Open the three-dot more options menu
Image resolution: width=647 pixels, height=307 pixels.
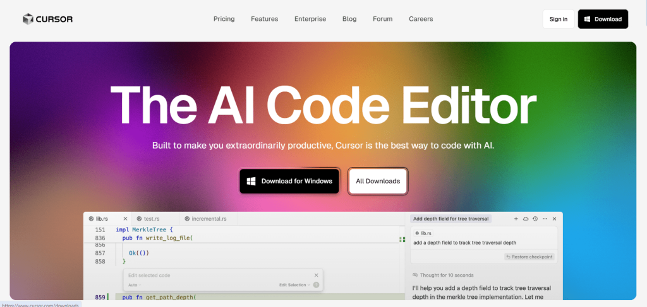click(545, 219)
